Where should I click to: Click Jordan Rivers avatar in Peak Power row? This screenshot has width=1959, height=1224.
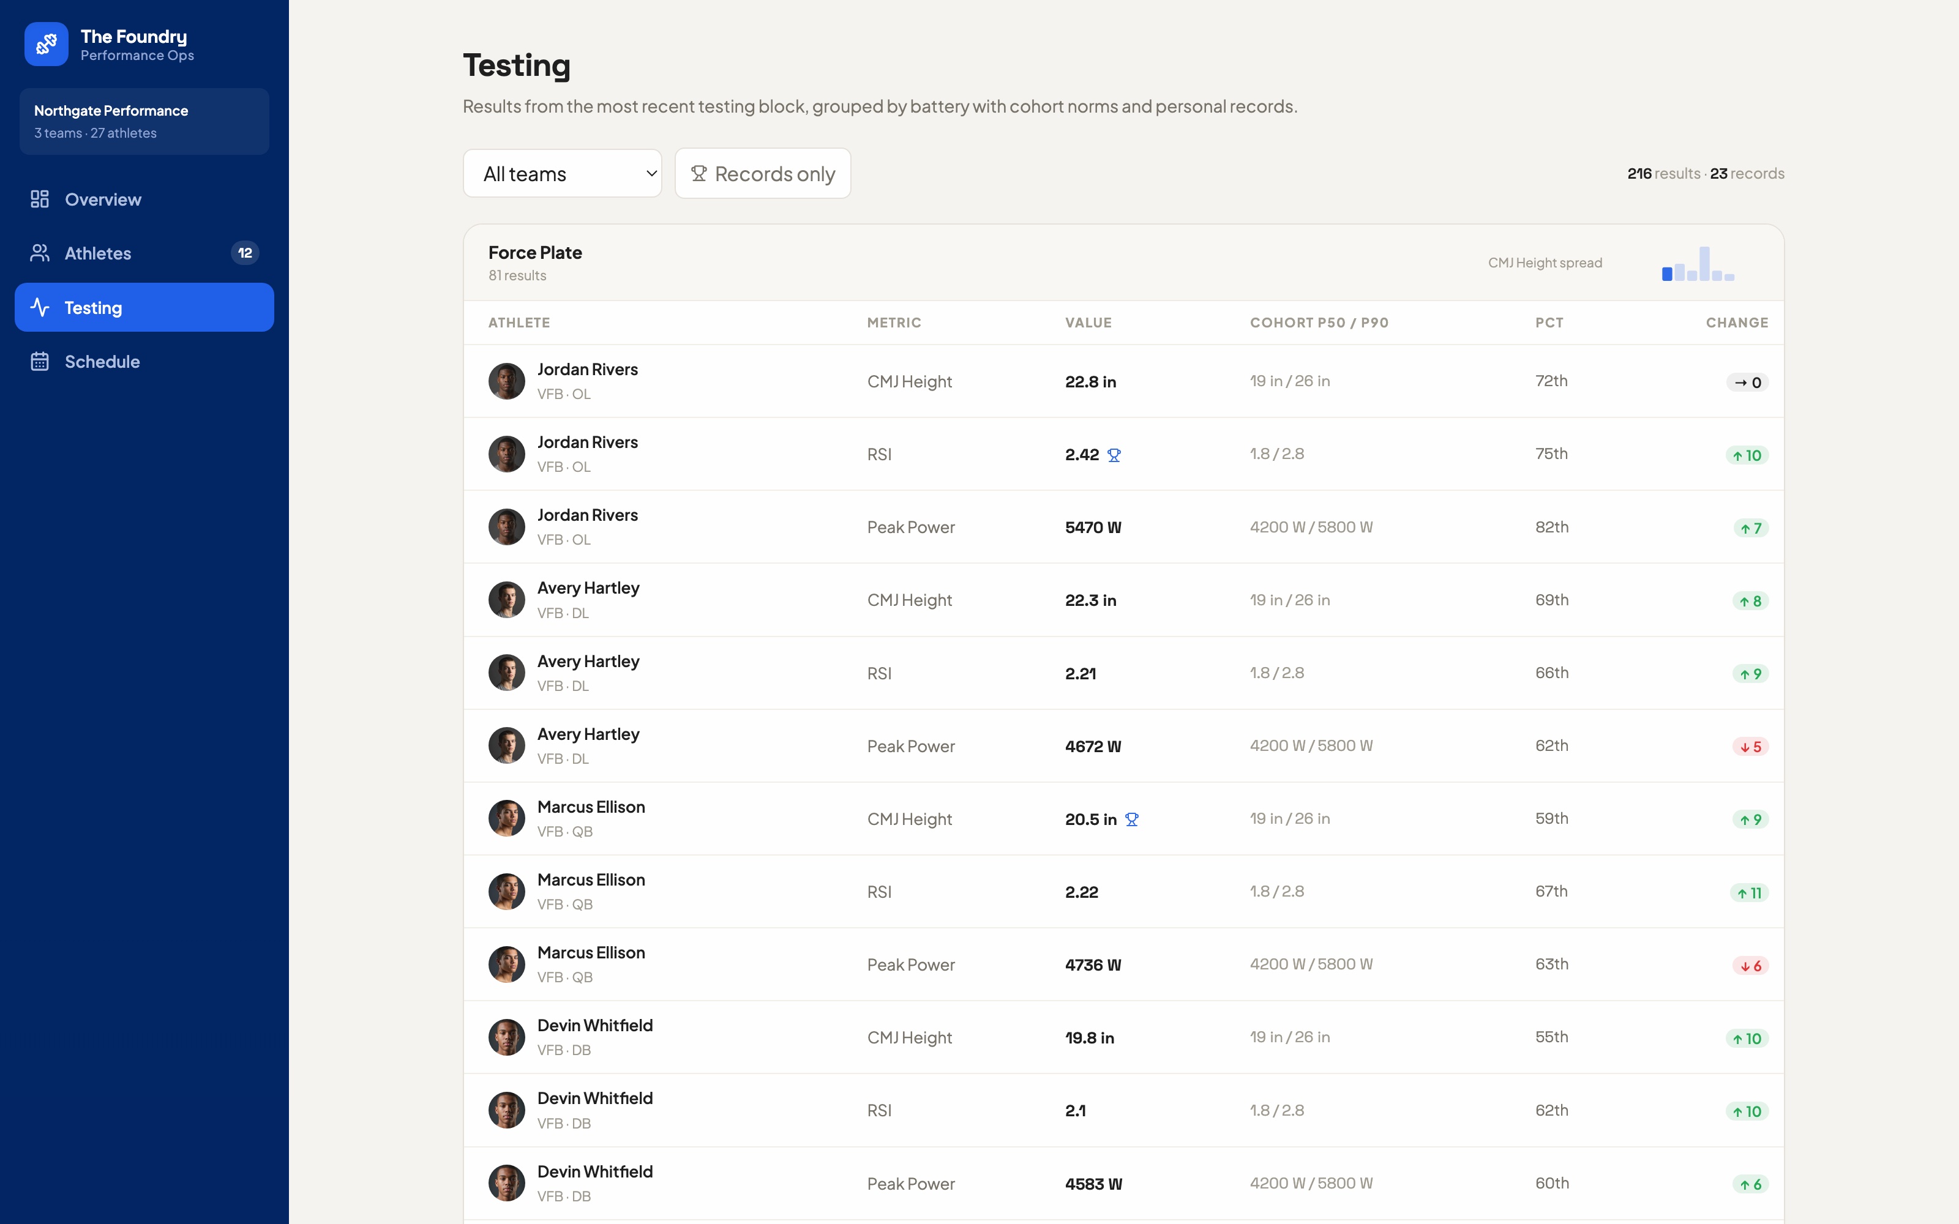coord(507,527)
